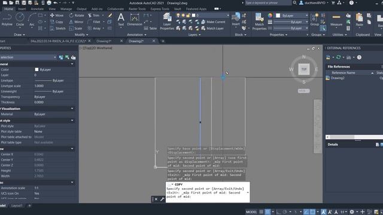Open the Manage ribbon tab
The image size is (383, 215).
[66, 9]
